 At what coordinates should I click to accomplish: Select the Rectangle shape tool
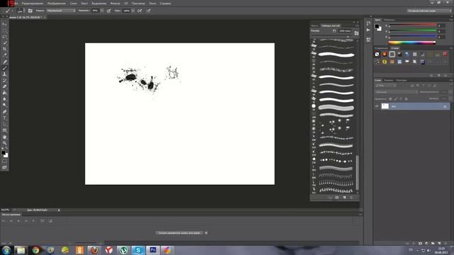point(4,130)
